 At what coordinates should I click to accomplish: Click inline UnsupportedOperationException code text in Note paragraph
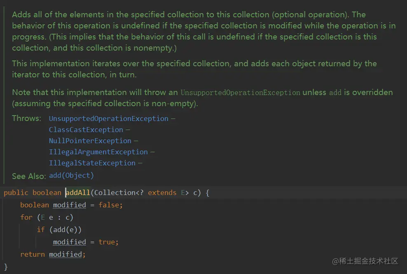240,93
